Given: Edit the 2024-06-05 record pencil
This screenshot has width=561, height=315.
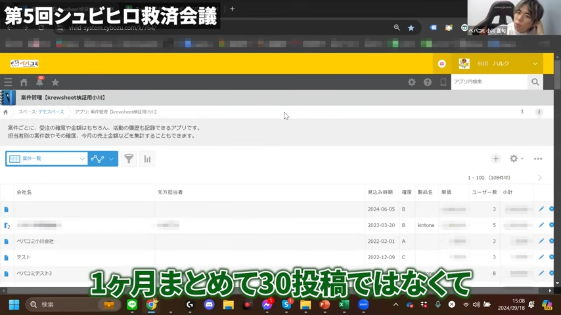Looking at the screenshot, I should point(541,209).
